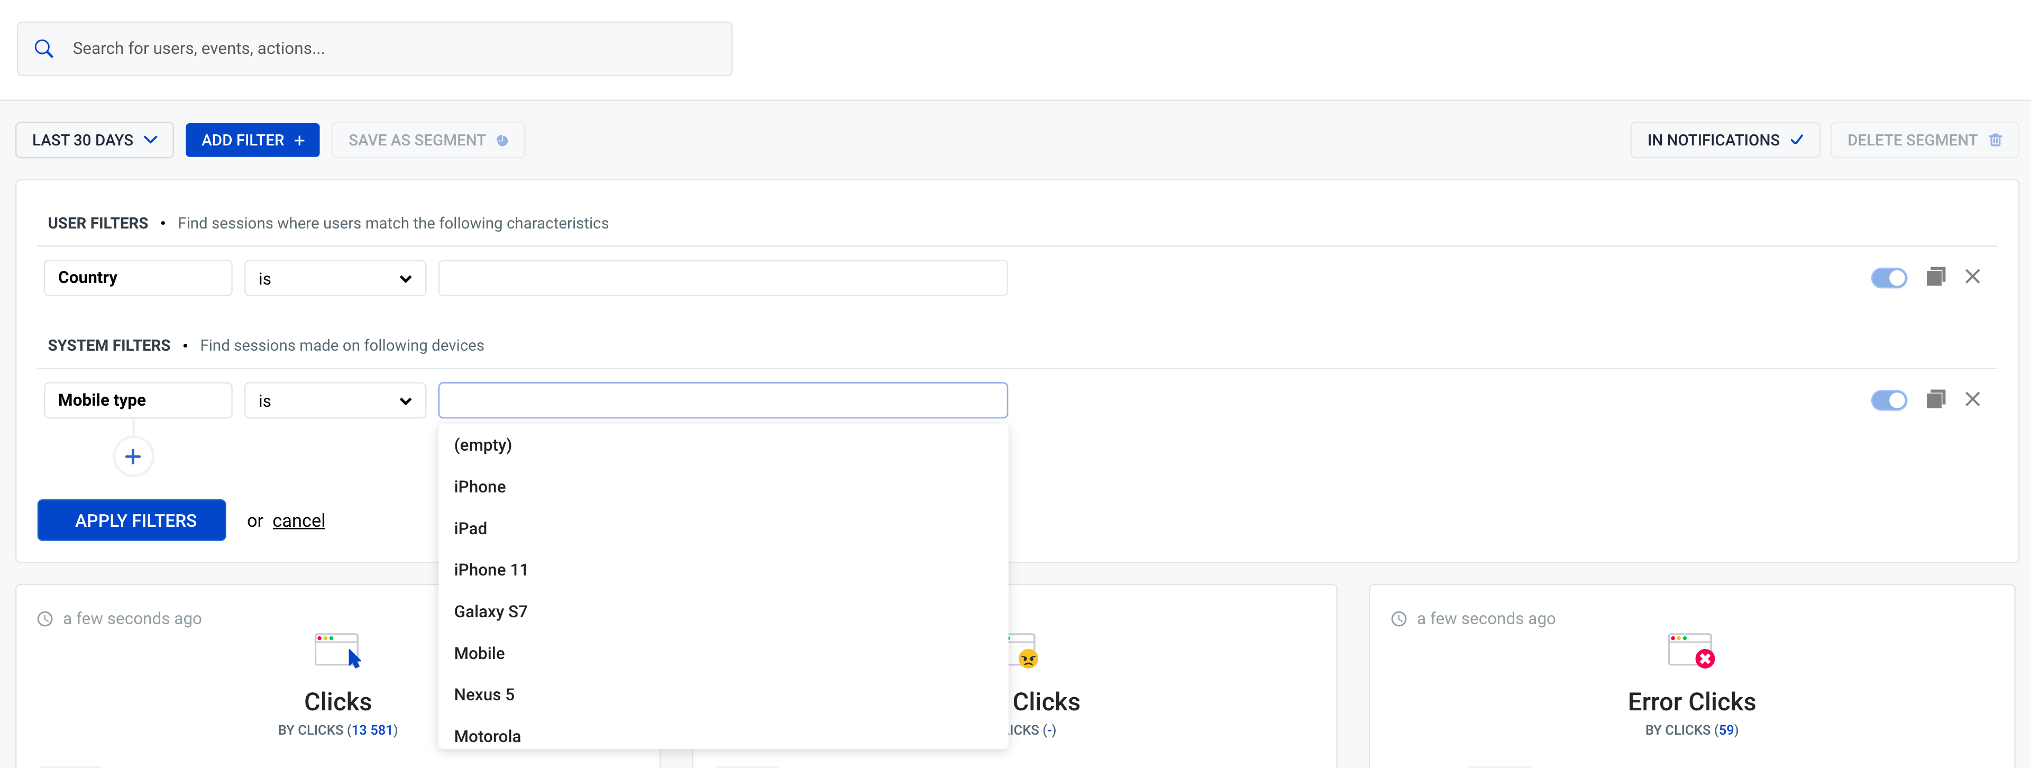Click the search magnifier icon
Image resolution: width=2031 pixels, height=768 pixels.
[x=43, y=48]
